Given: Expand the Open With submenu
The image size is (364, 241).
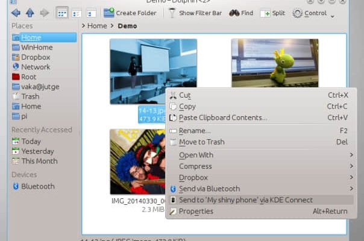Looking at the screenshot, I should [260, 155].
